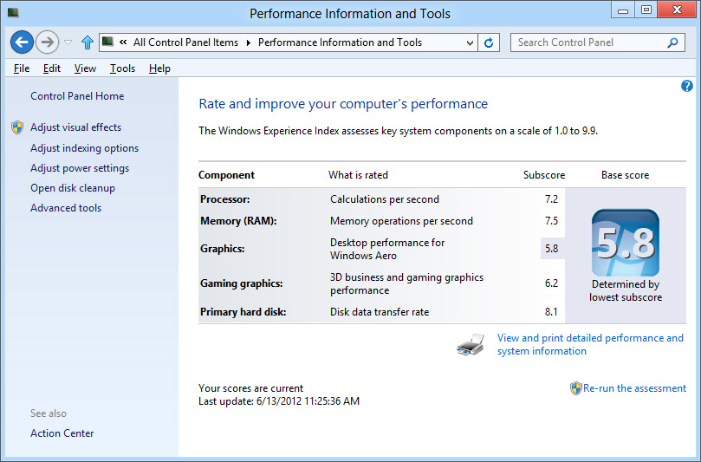The height and width of the screenshot is (462, 701).
Task: Open the recent locations dropdown arrow
Action: tap(68, 42)
